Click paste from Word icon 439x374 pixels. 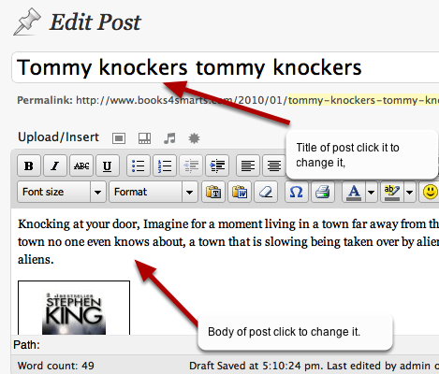[240, 192]
